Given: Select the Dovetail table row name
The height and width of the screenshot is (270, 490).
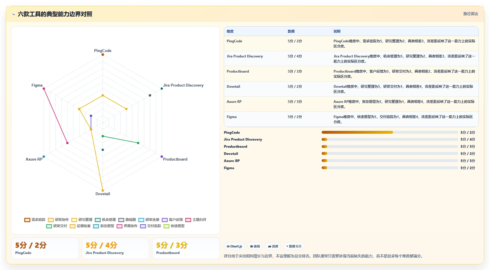Looking at the screenshot, I should pos(233,87).
